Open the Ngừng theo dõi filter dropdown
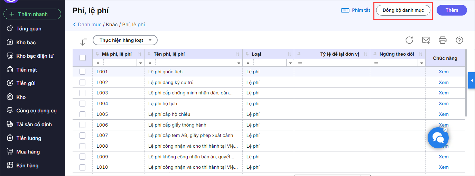Image resolution: width=475 pixels, height=176 pixels. pyautogui.click(x=421, y=63)
